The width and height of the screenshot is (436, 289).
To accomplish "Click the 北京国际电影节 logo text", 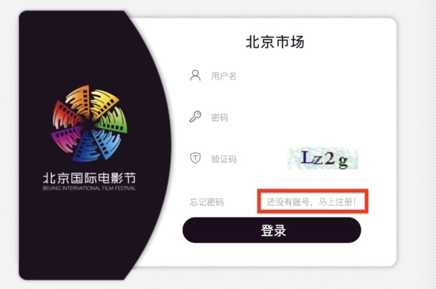I will (89, 178).
